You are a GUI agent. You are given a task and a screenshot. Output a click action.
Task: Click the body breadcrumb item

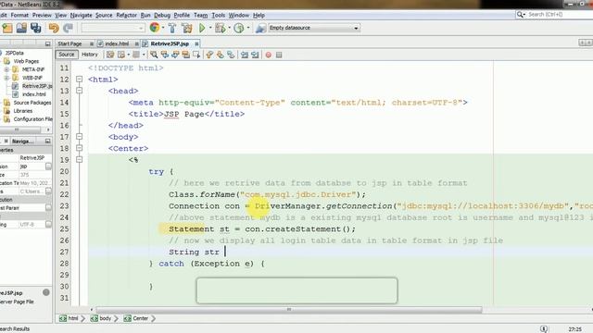click(101, 318)
